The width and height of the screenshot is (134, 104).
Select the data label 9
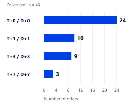(x=76, y=56)
